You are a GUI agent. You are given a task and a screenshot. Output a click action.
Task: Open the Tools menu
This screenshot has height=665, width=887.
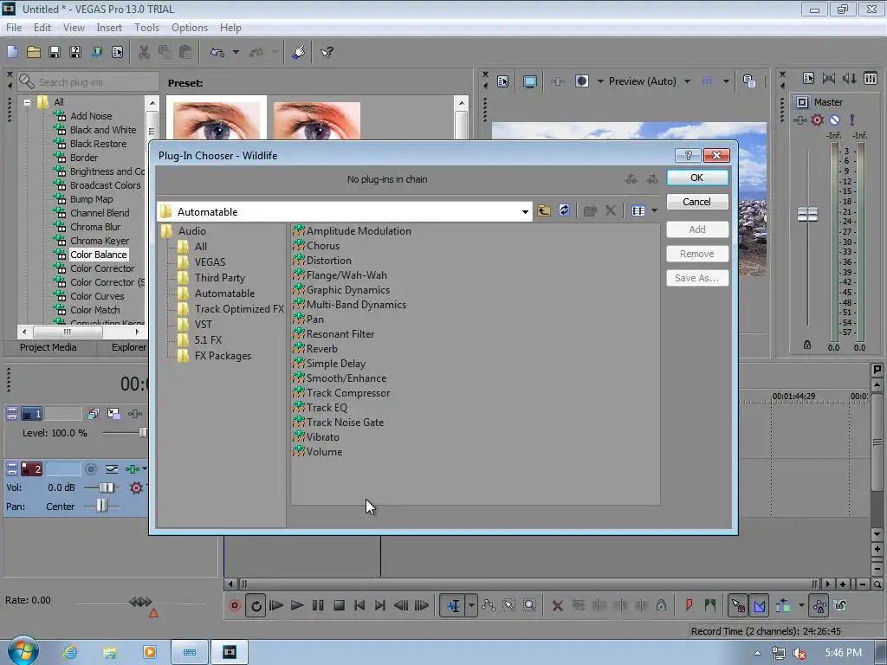[146, 27]
